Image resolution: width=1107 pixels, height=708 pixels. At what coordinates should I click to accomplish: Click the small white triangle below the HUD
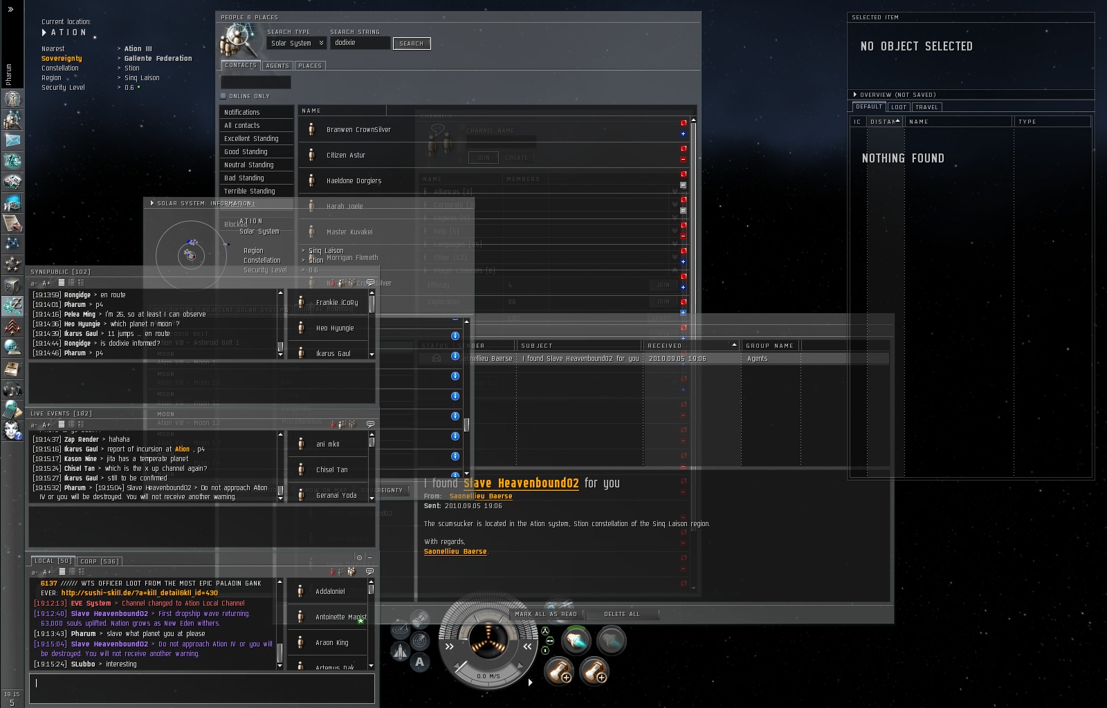tap(531, 682)
